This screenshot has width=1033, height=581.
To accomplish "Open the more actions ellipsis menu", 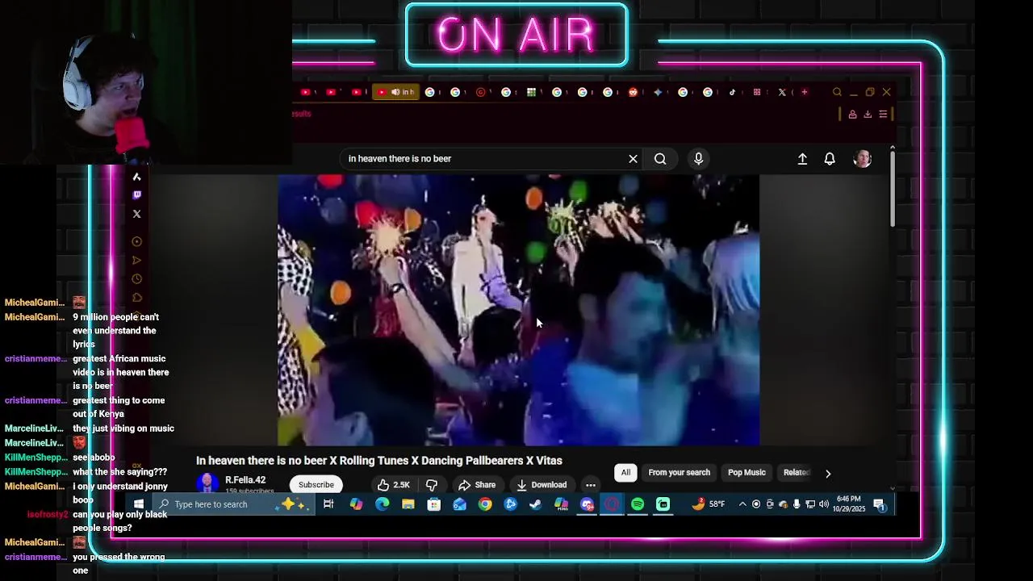I will (591, 485).
